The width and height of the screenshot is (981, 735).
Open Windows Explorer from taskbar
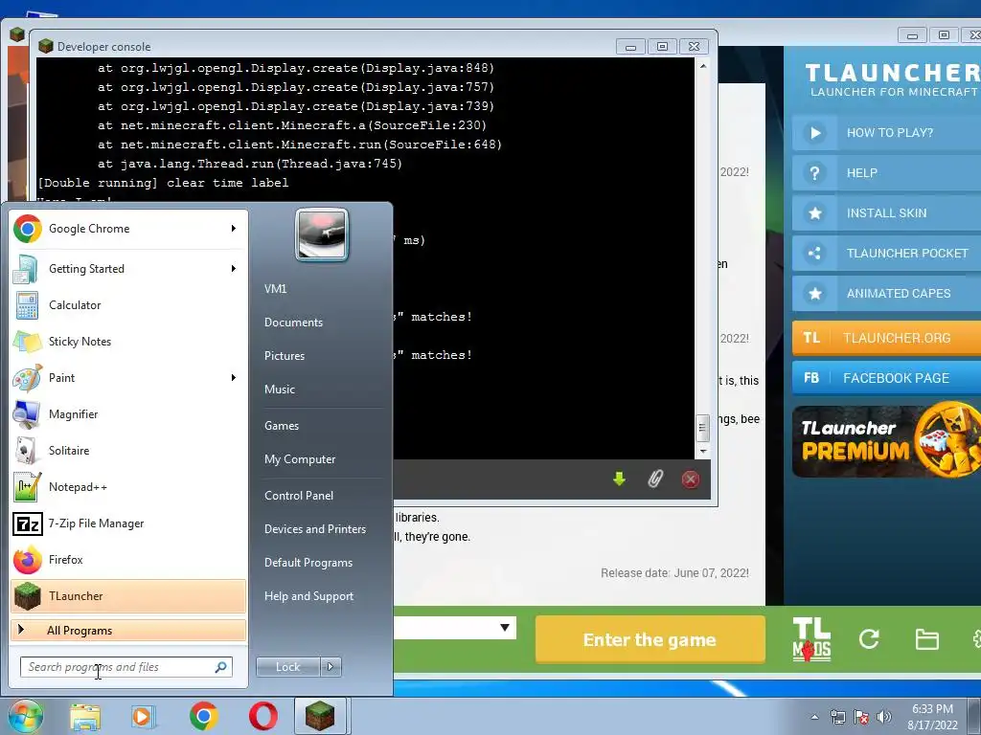pyautogui.click(x=84, y=716)
